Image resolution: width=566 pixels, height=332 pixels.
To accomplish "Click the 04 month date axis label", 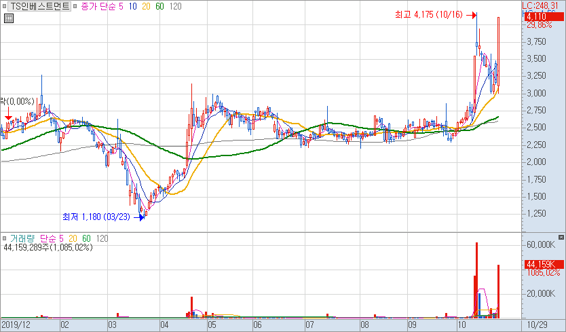I will tap(165, 325).
